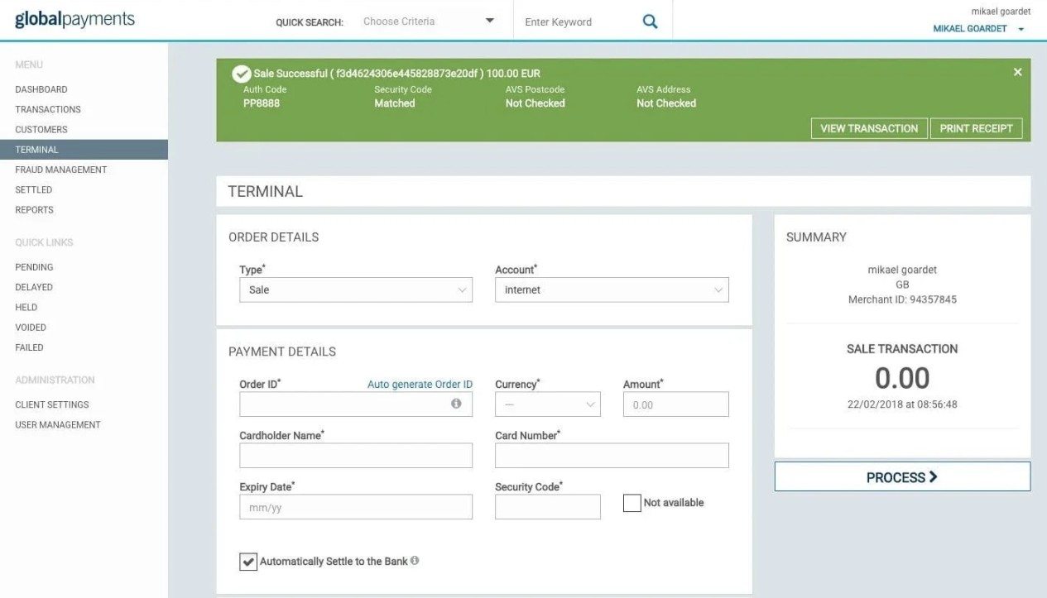Image resolution: width=1047 pixels, height=598 pixels.
Task: Click the Print Receipt button
Action: click(x=976, y=128)
